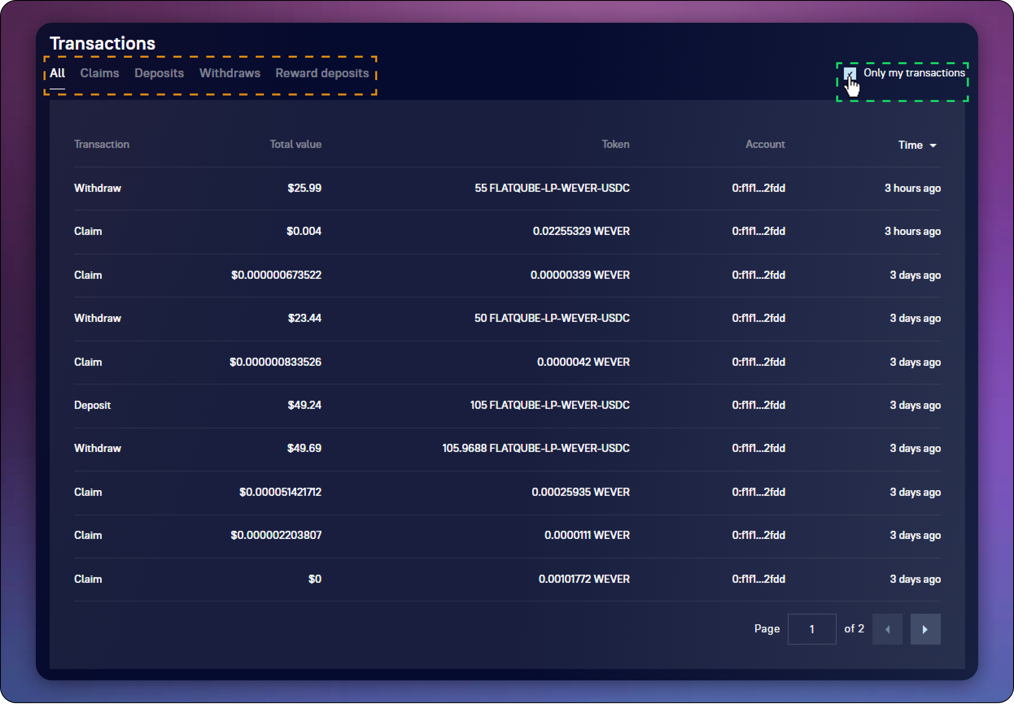Click the Account column header
This screenshot has width=1014, height=708.
[x=765, y=144]
